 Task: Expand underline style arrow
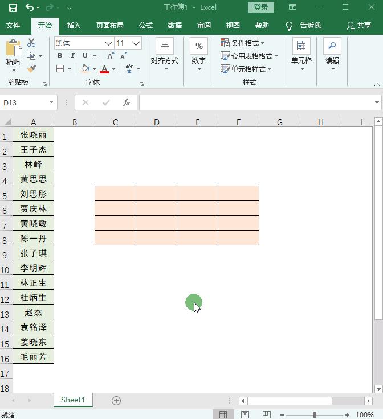coord(95,56)
